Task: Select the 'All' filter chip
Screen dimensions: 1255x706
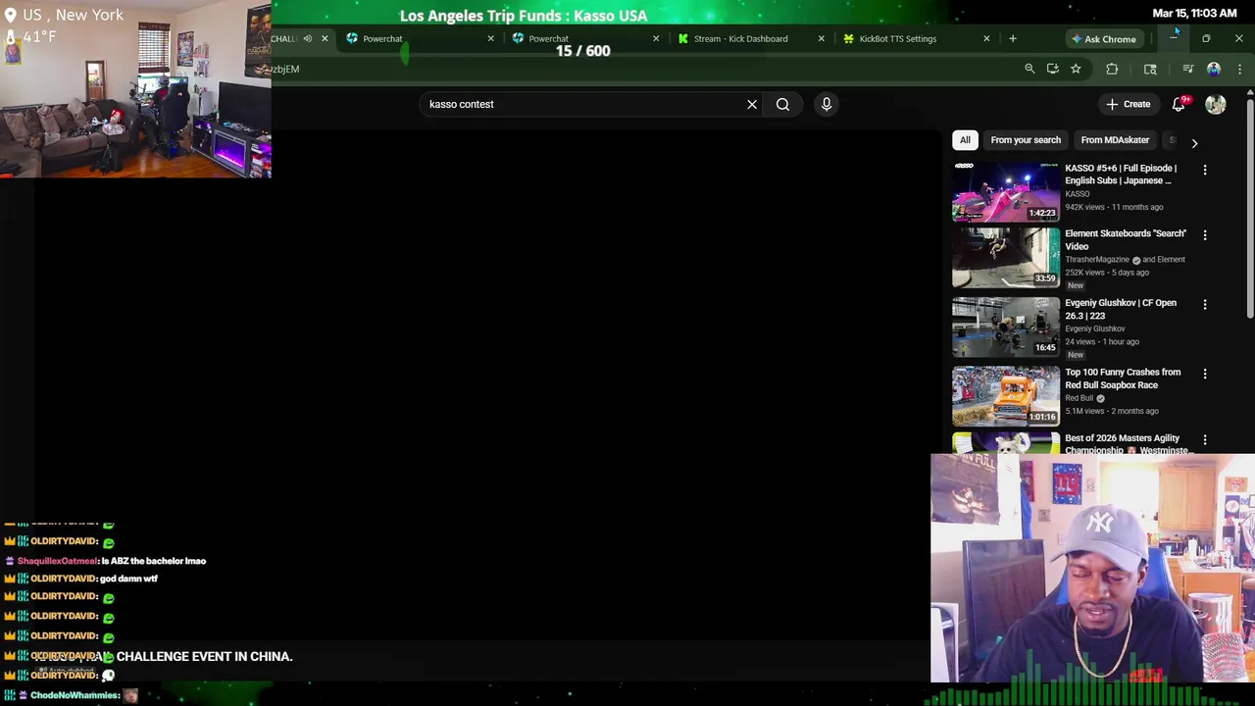Action: coord(965,140)
